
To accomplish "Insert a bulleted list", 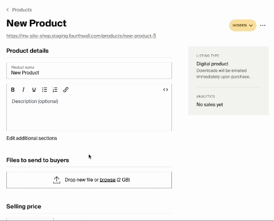I will [45, 90].
